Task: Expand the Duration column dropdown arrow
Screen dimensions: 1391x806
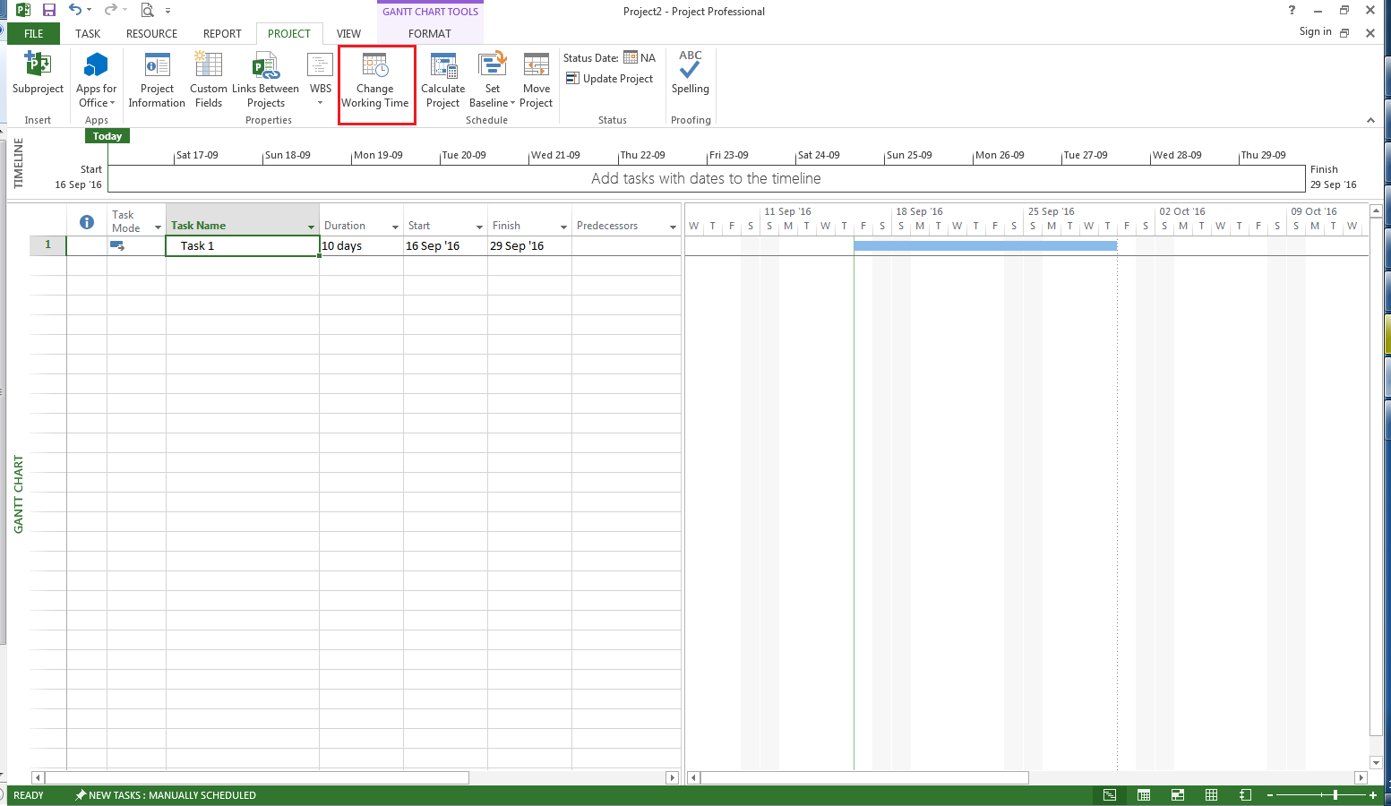Action: click(395, 227)
